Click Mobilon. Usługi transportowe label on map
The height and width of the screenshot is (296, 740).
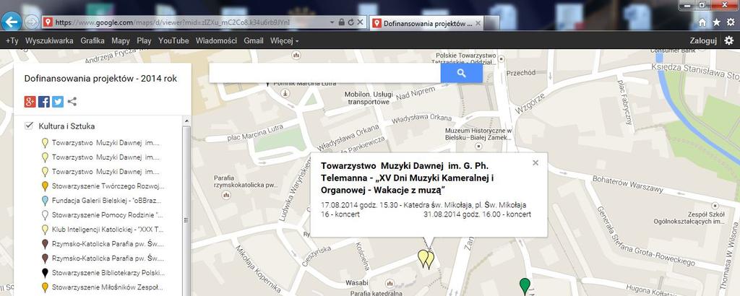click(369, 97)
